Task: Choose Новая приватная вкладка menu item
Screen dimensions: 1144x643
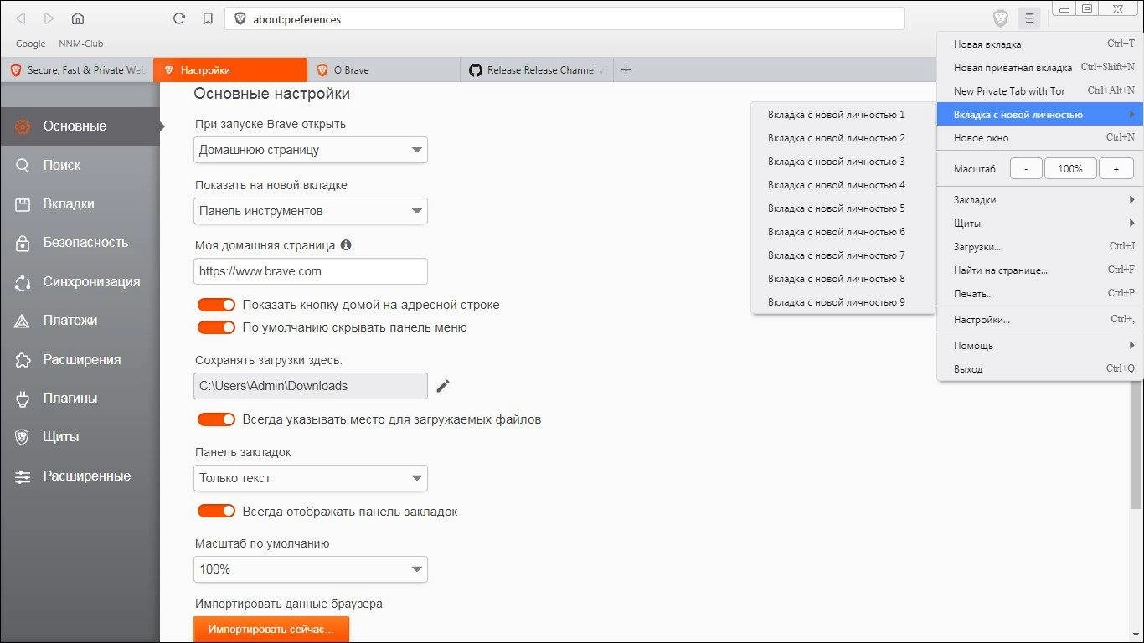Action: 1040,68
